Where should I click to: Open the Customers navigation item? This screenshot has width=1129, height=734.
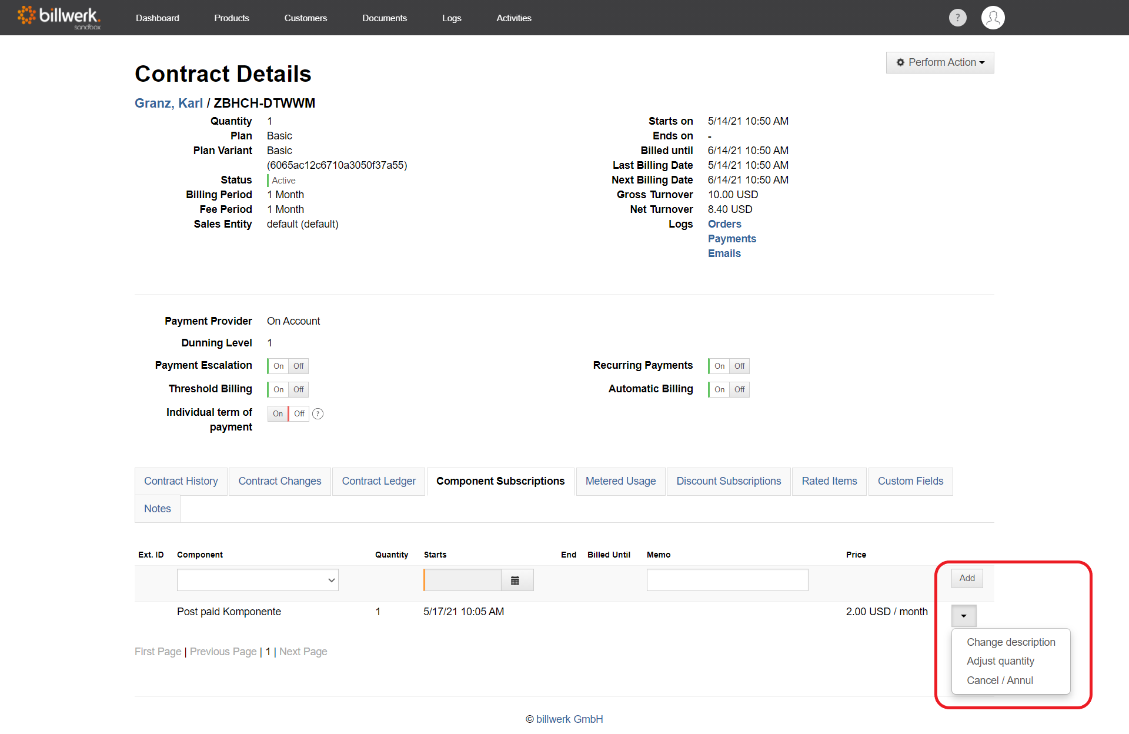306,18
